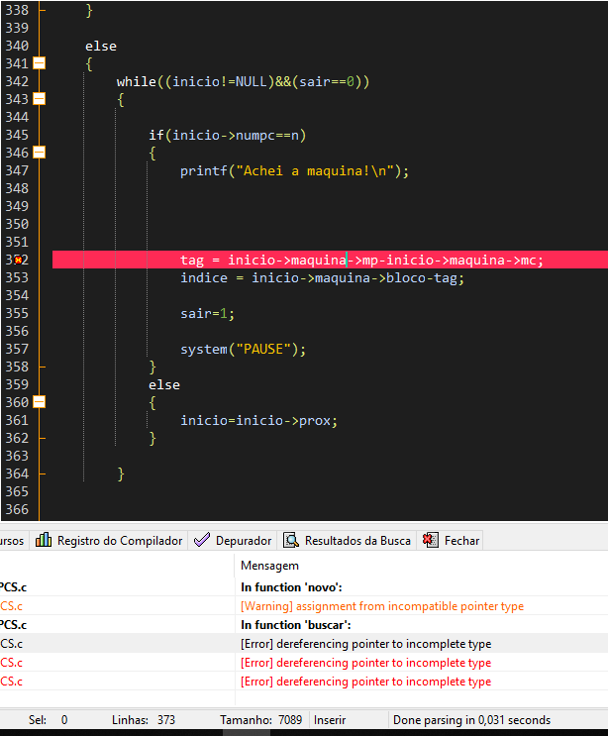
Task: Click the sair=1; statement on line 355
Action: tap(207, 314)
